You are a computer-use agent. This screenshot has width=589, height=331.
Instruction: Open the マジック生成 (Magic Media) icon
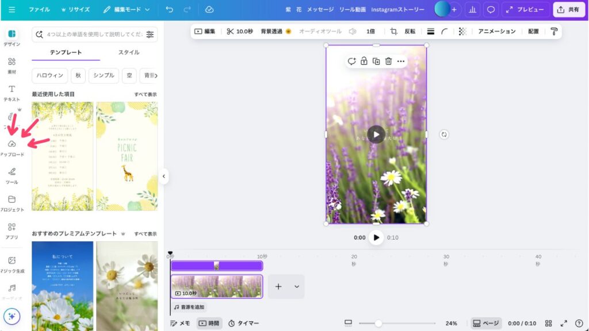[12, 264]
